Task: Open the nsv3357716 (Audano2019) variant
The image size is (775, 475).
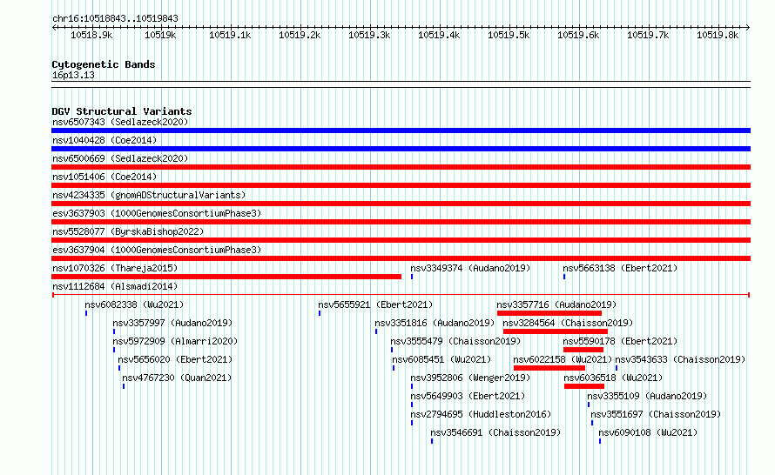Action: (x=556, y=304)
